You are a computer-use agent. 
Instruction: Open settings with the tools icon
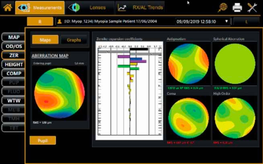(x=252, y=8)
